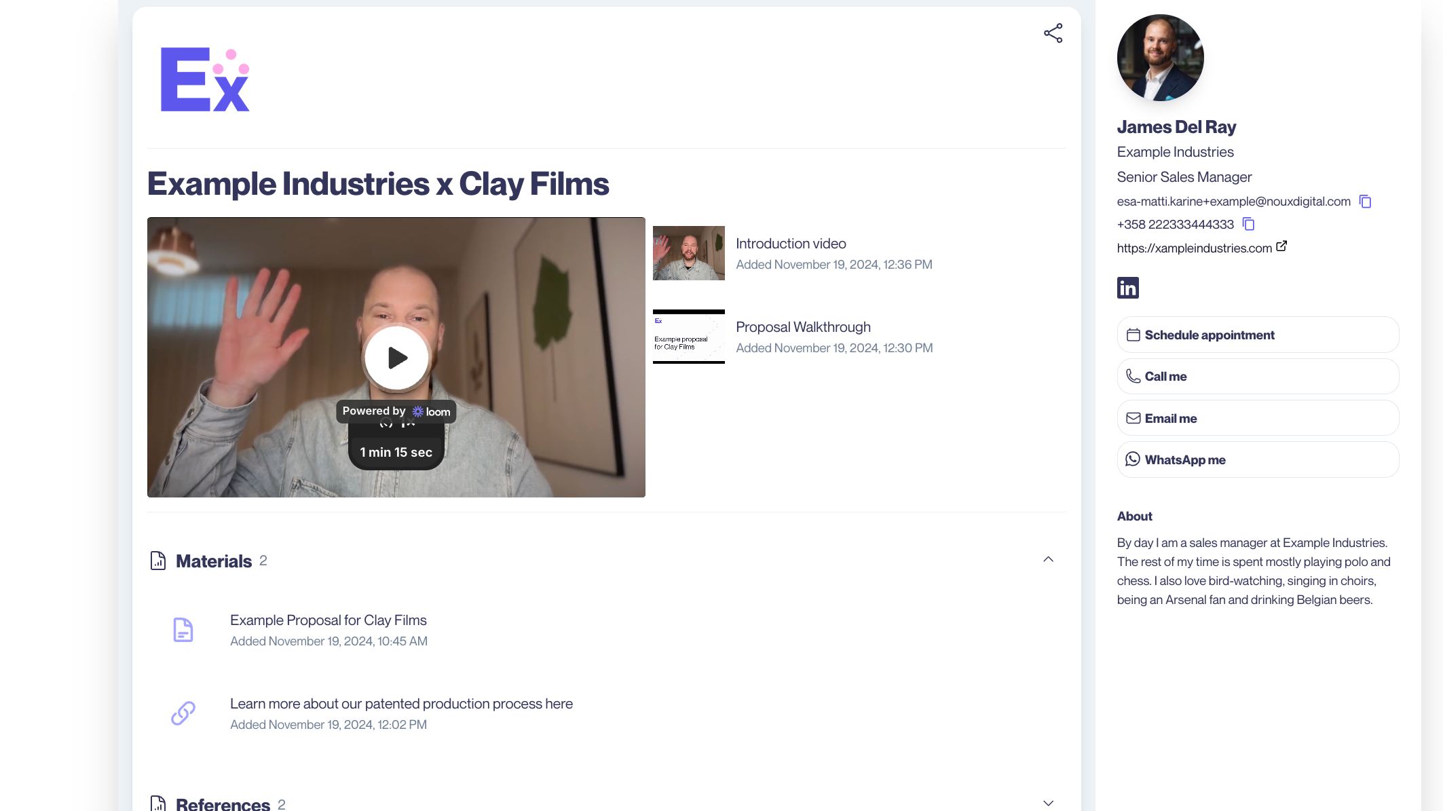Select the Proposal Walkthrough video thumbnail
Image resolution: width=1443 pixels, height=811 pixels.
(x=688, y=337)
